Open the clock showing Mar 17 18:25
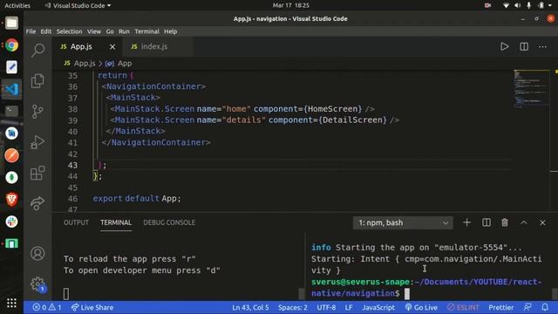 pyautogui.click(x=290, y=6)
